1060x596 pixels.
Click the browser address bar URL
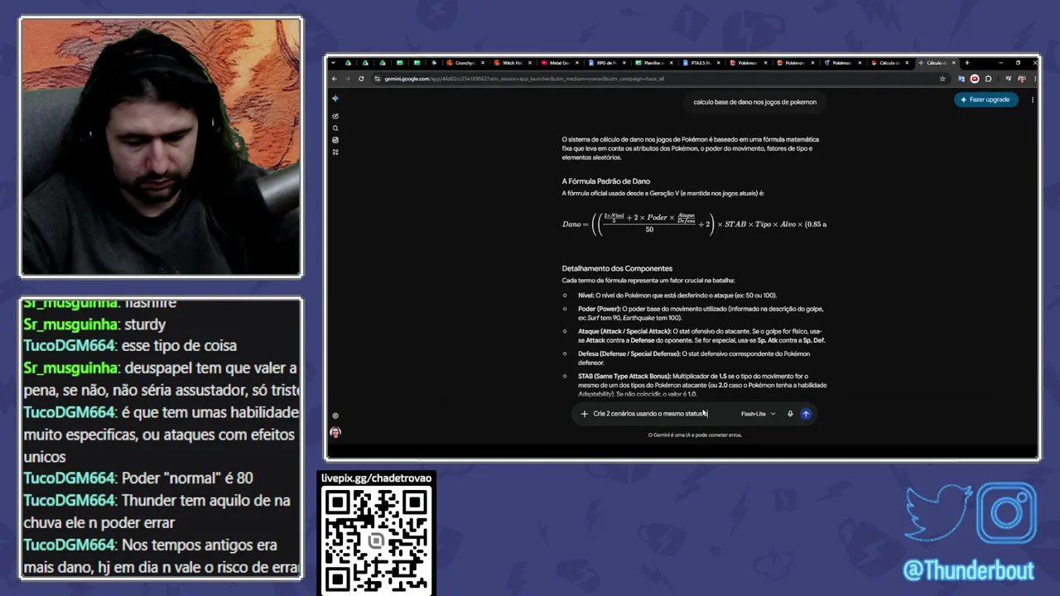pos(523,79)
